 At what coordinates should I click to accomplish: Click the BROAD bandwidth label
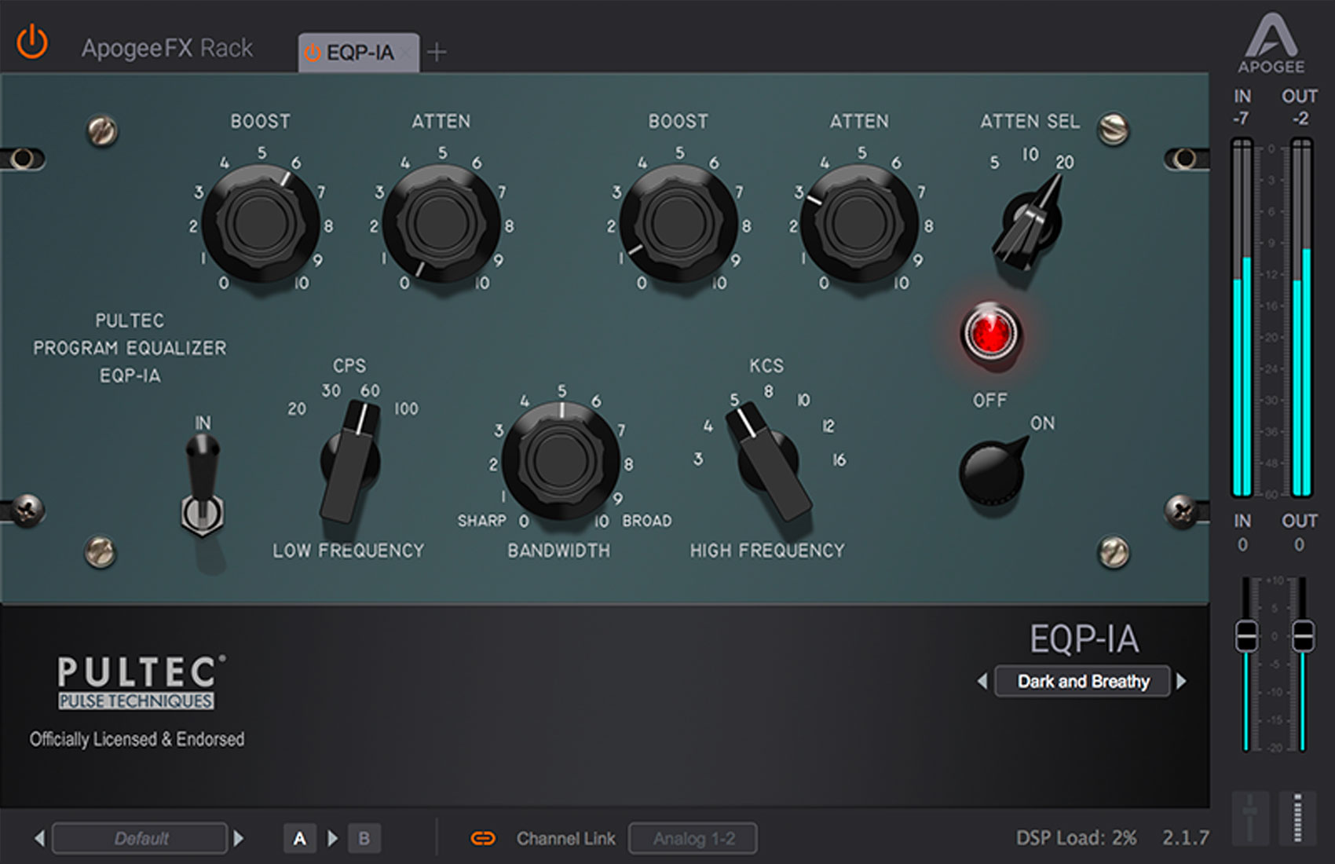(647, 521)
